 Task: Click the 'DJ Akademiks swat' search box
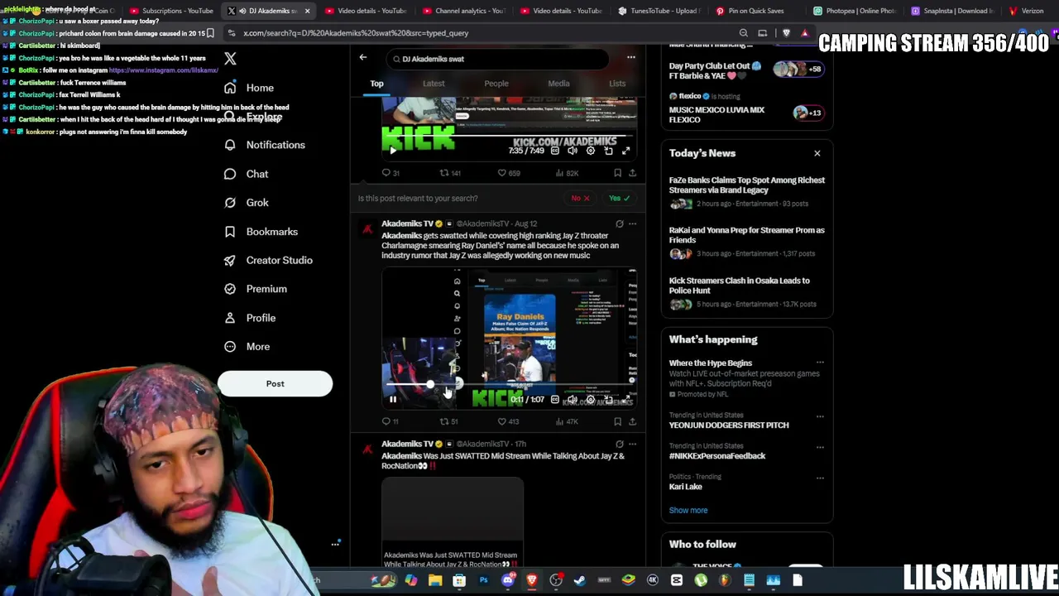(496, 59)
